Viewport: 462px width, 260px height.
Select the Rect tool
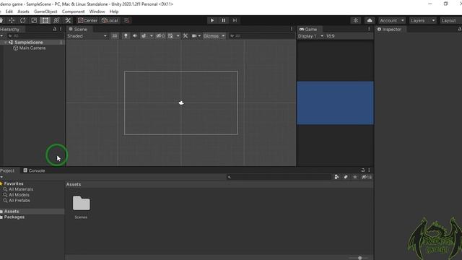(45, 20)
